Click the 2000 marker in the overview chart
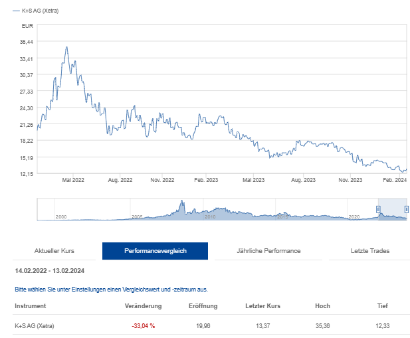This screenshot has height=338, width=410. click(x=61, y=216)
